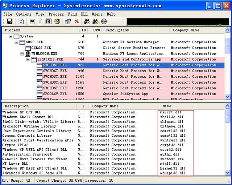Collapse the SERVICES.EXE tree node
Screen dimensions: 232x185
tap(28, 60)
